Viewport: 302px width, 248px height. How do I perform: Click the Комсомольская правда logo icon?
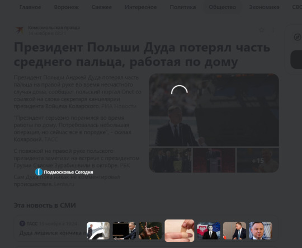click(x=20, y=30)
